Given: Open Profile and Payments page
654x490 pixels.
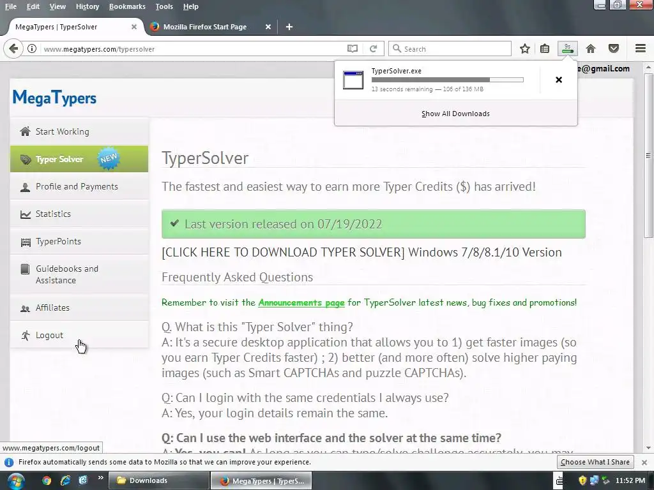Looking at the screenshot, I should [x=79, y=186].
